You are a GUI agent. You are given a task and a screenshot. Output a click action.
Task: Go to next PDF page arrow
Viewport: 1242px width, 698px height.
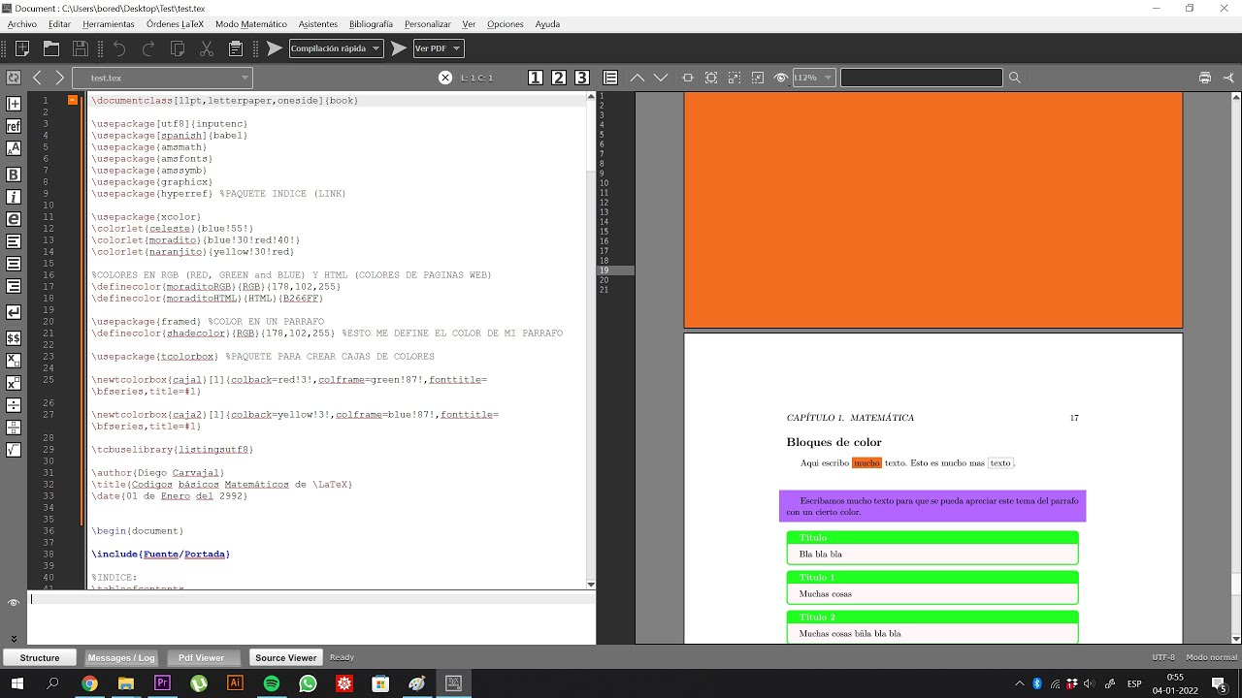coord(661,78)
